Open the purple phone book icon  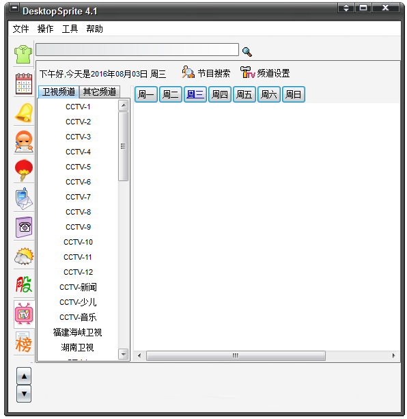click(24, 228)
